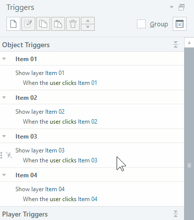Click 'Show layer' action text for Item 01
The height and width of the screenshot is (220, 194).
[x=30, y=73]
